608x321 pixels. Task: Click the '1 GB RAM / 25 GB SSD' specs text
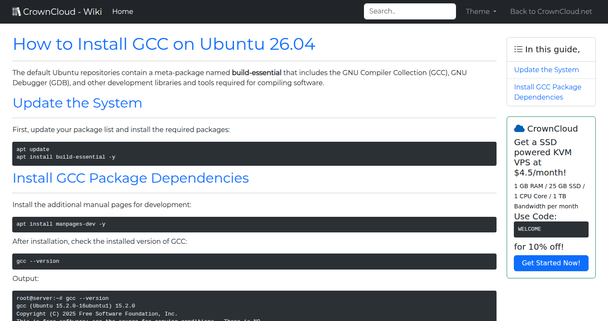[549, 196]
